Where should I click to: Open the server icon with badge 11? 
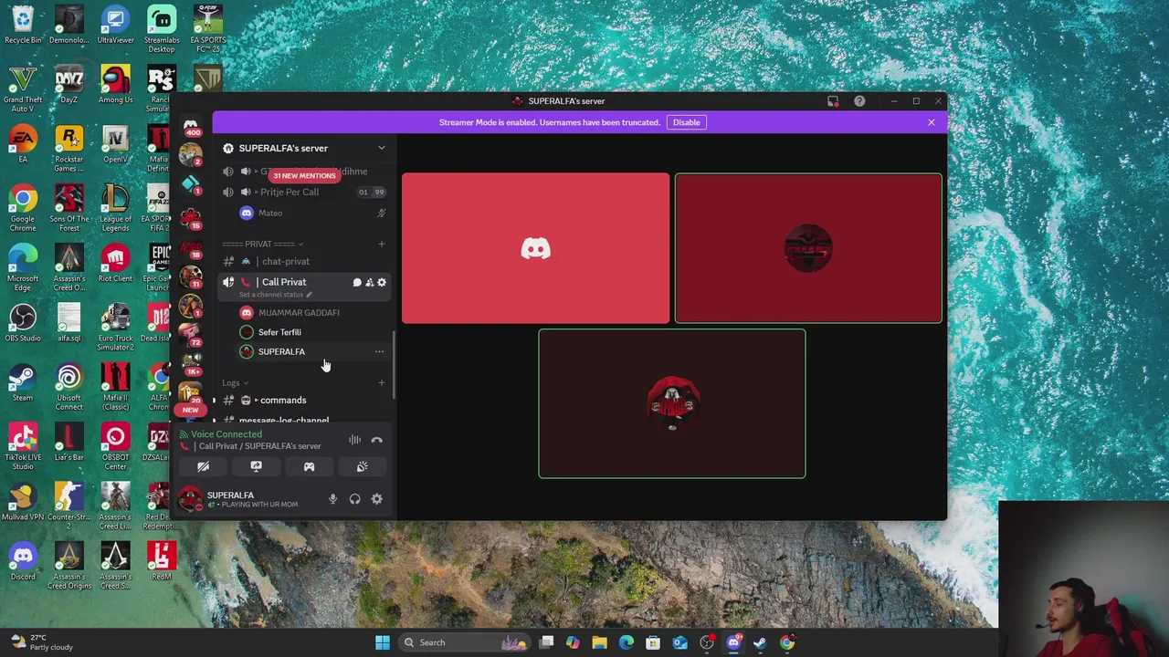pyautogui.click(x=190, y=276)
